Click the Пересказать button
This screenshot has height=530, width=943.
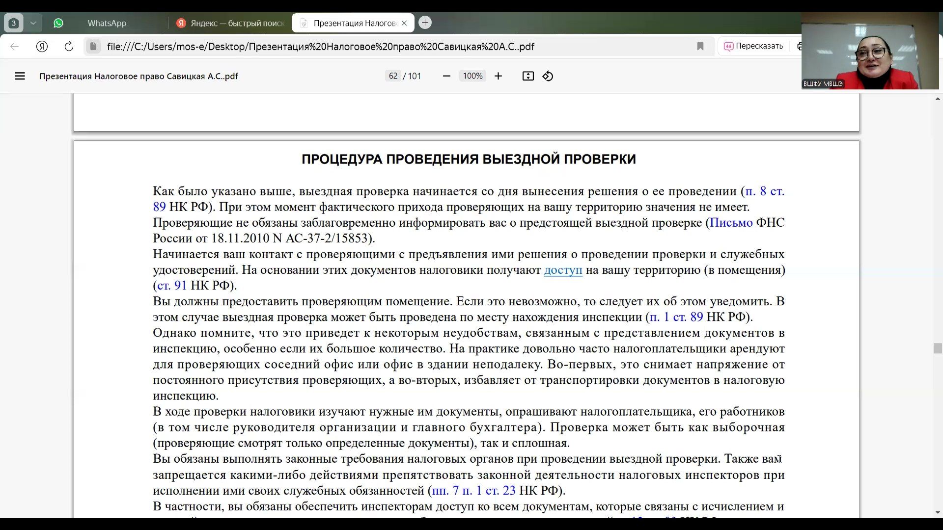click(753, 46)
